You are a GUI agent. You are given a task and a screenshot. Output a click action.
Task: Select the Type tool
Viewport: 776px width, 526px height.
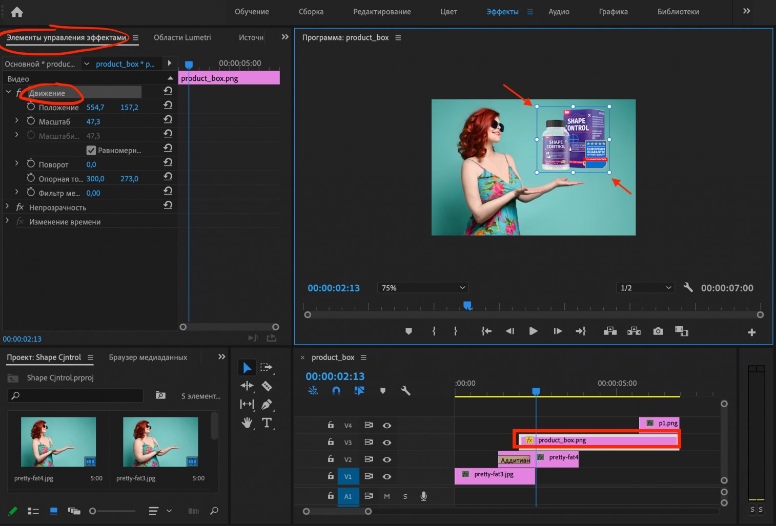(267, 423)
